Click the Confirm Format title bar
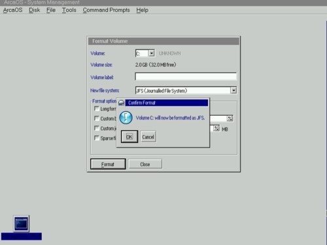 click(x=167, y=103)
